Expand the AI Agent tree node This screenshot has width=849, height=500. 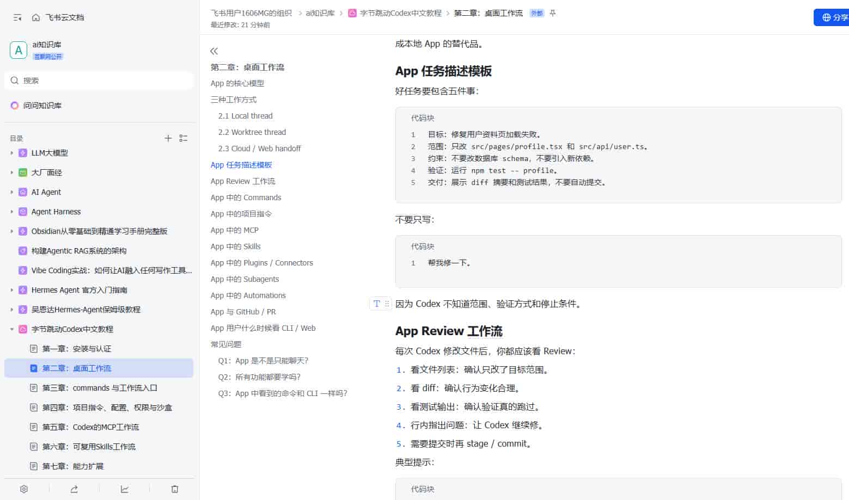[x=12, y=192]
